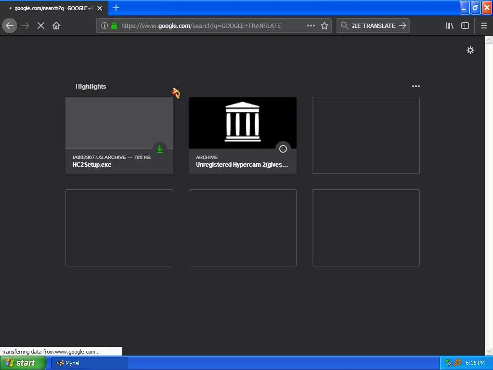
Task: Click green download icon on HC2Setup card
Action: [160, 149]
